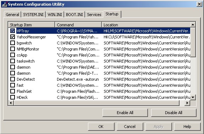Tick the FlashGet startup checkbox
The width and height of the screenshot is (204, 134).
[x=12, y=91]
